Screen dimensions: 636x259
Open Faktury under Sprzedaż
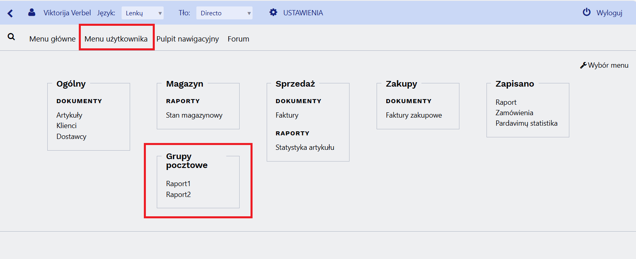(287, 115)
